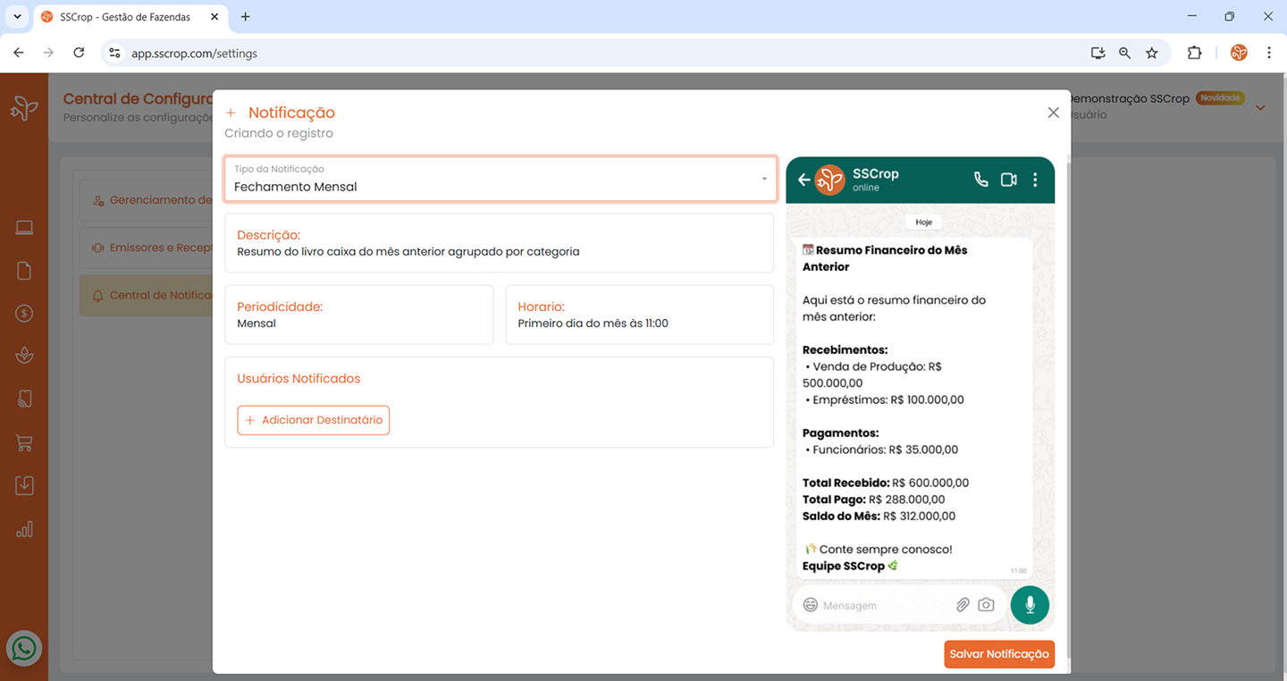The height and width of the screenshot is (681, 1287).
Task: Reload the page
Action: tap(79, 53)
